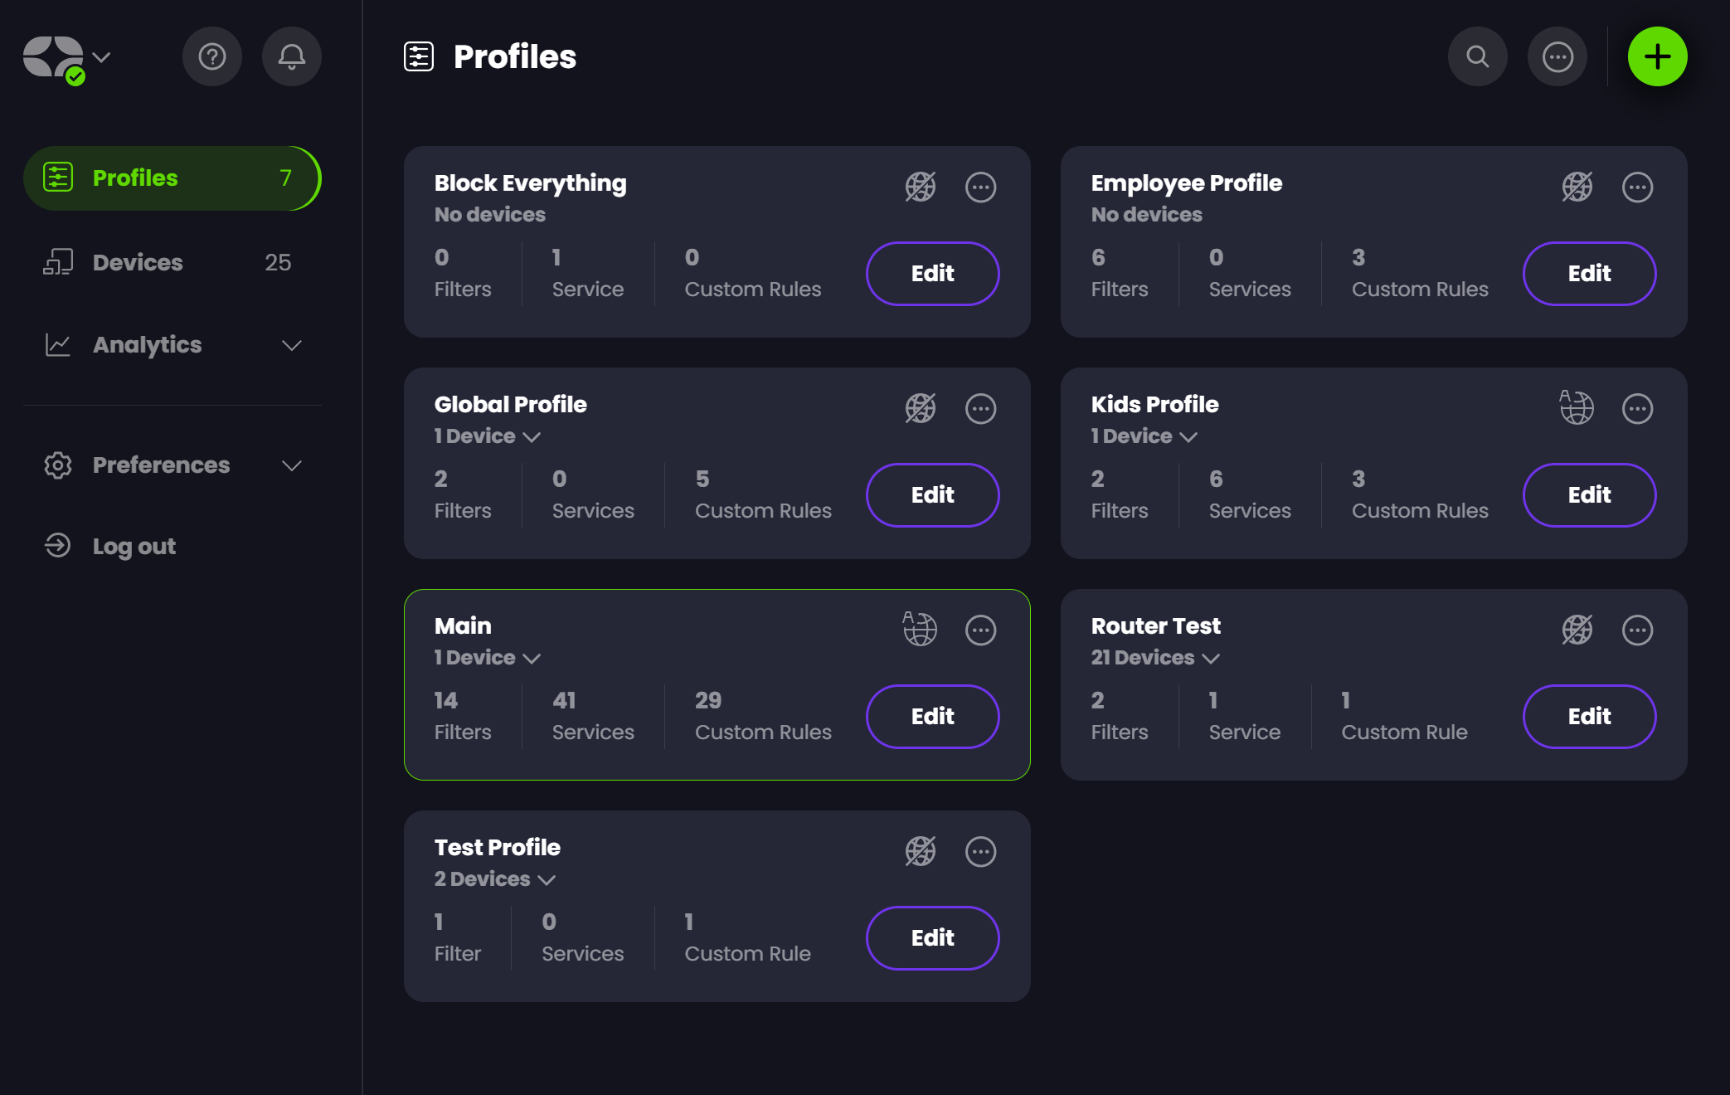Click the add new profile plus button

click(x=1655, y=56)
